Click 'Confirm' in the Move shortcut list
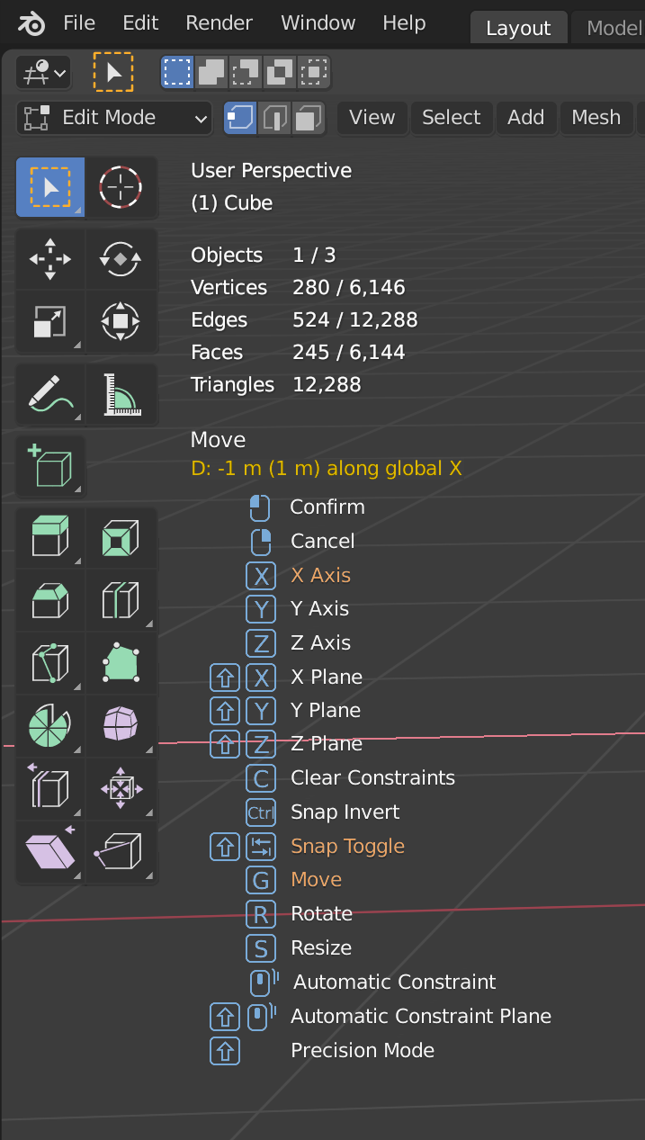The height and width of the screenshot is (1140, 645). coord(327,507)
